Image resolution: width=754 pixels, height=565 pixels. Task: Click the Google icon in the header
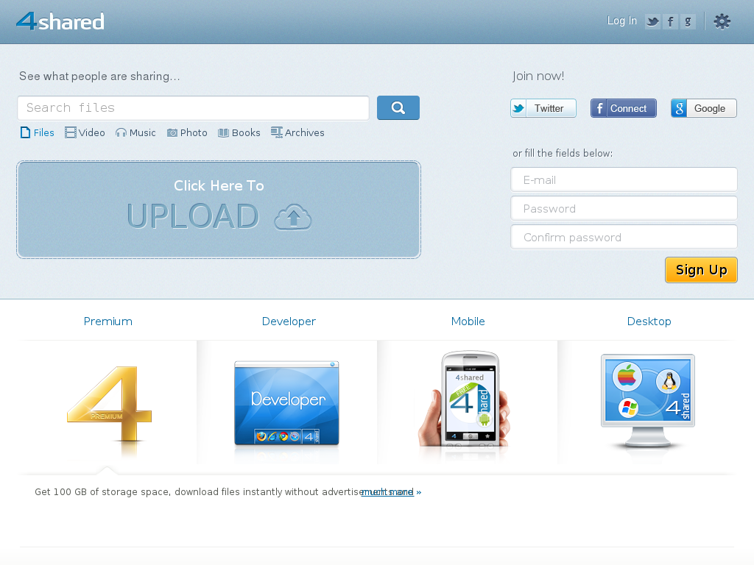click(688, 21)
